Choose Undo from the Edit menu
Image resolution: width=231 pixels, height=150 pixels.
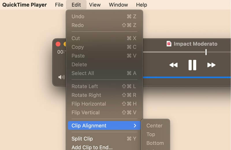pos(104,17)
